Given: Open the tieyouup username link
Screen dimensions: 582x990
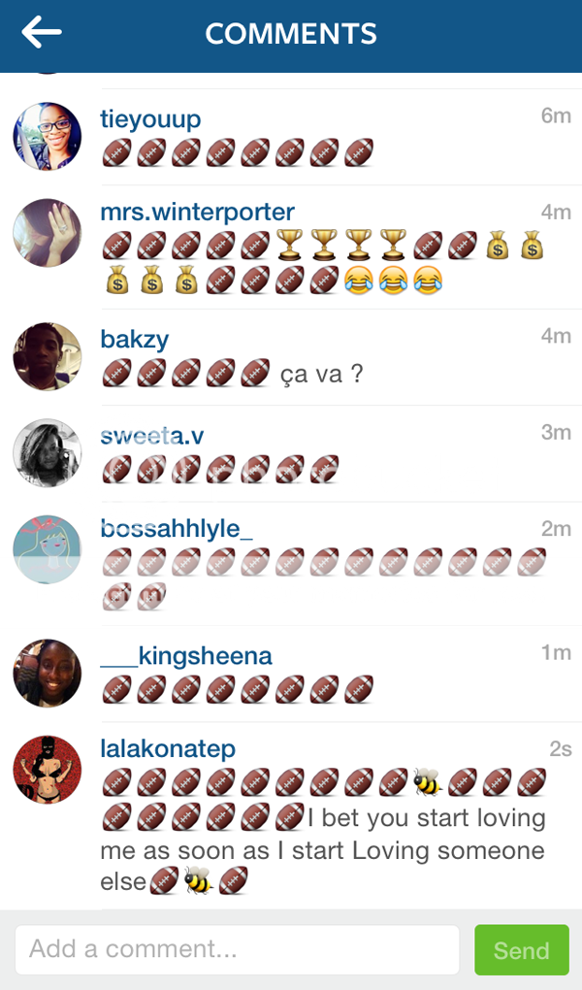Looking at the screenshot, I should [x=150, y=119].
